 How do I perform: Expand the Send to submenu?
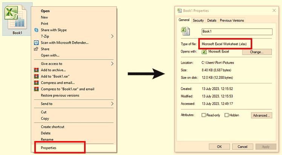[112, 104]
